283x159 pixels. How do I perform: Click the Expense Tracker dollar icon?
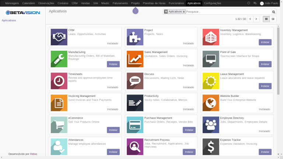(211, 147)
